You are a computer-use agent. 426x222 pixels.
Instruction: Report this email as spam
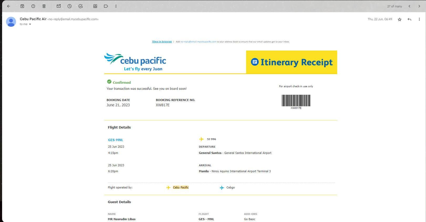[33, 6]
